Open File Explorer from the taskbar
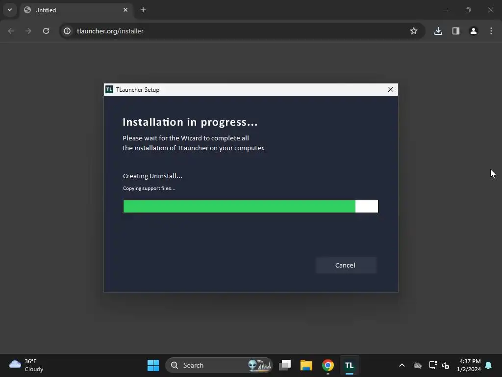The height and width of the screenshot is (377, 502). [306, 365]
